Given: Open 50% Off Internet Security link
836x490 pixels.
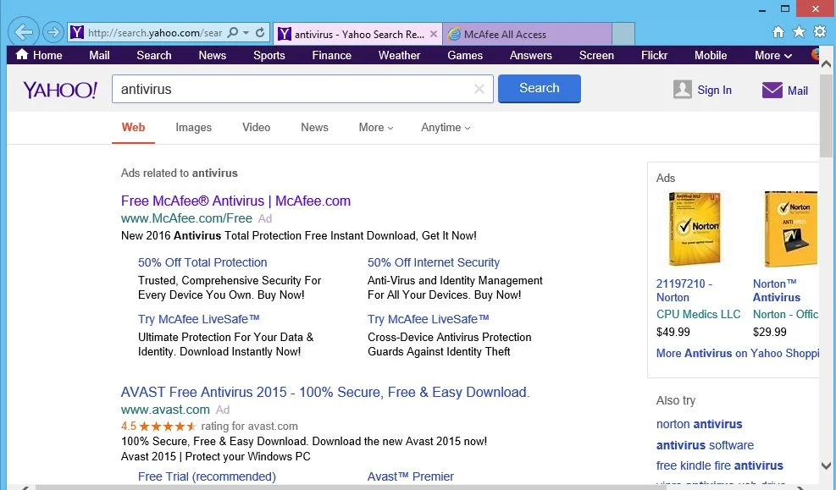Looking at the screenshot, I should point(434,262).
